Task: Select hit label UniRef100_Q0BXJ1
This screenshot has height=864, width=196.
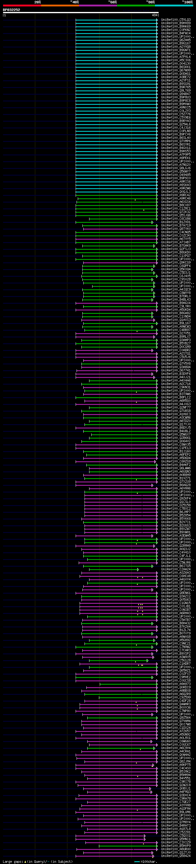Action: coord(176,789)
